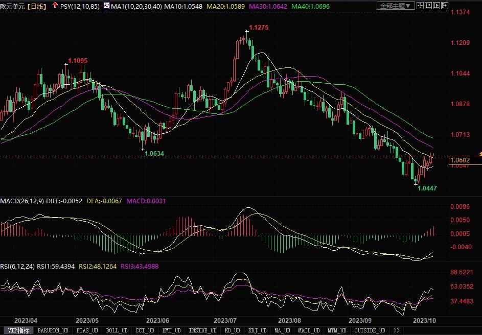Click the RSI3:43.4988 value
Screen dimensions: 482x335
140,266
